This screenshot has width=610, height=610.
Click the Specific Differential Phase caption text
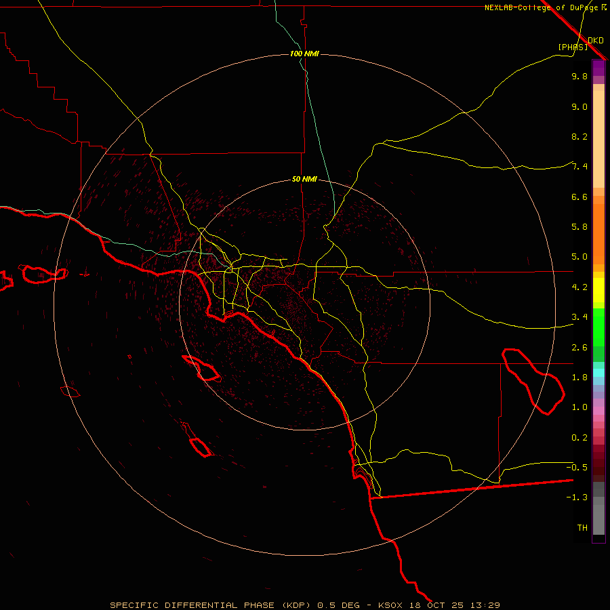[x=305, y=605]
